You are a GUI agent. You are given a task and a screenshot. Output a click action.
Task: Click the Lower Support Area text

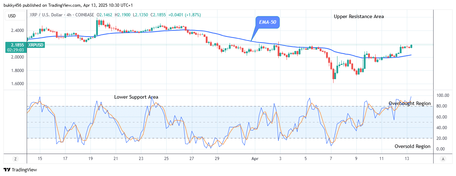pos(136,97)
